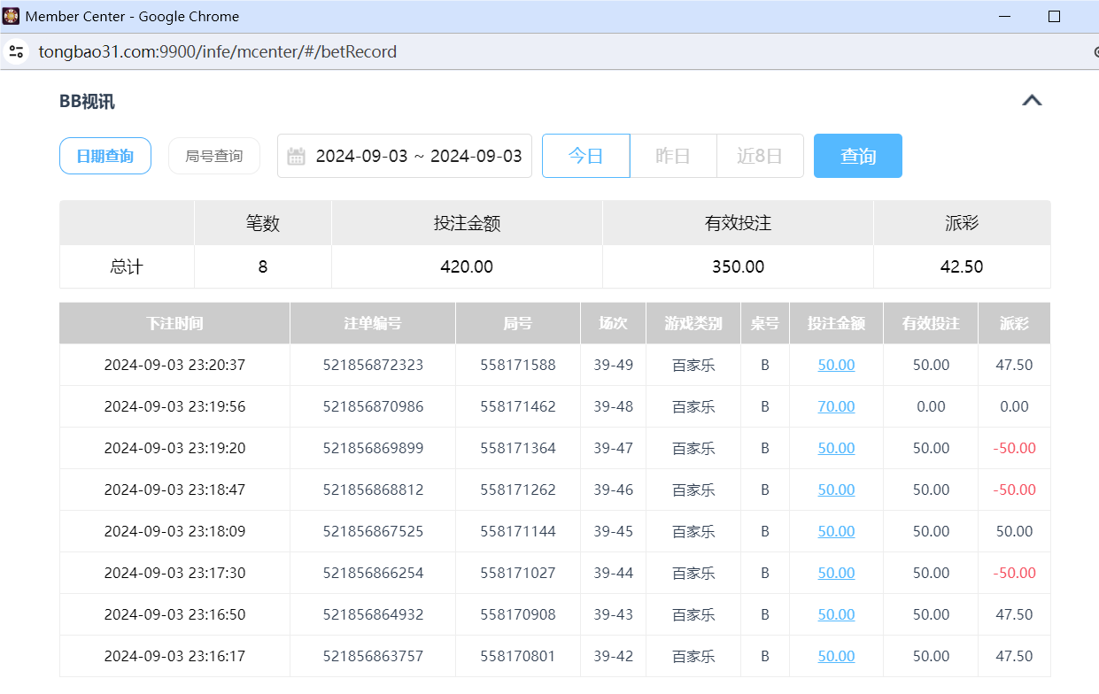The width and height of the screenshot is (1099, 694).
Task: Open the calendar icon in the date field
Action: click(296, 155)
